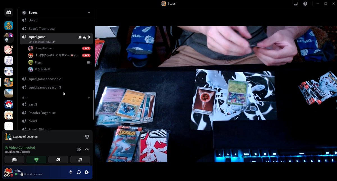
Task: Open chat for squid game channel
Action: [x=80, y=37]
